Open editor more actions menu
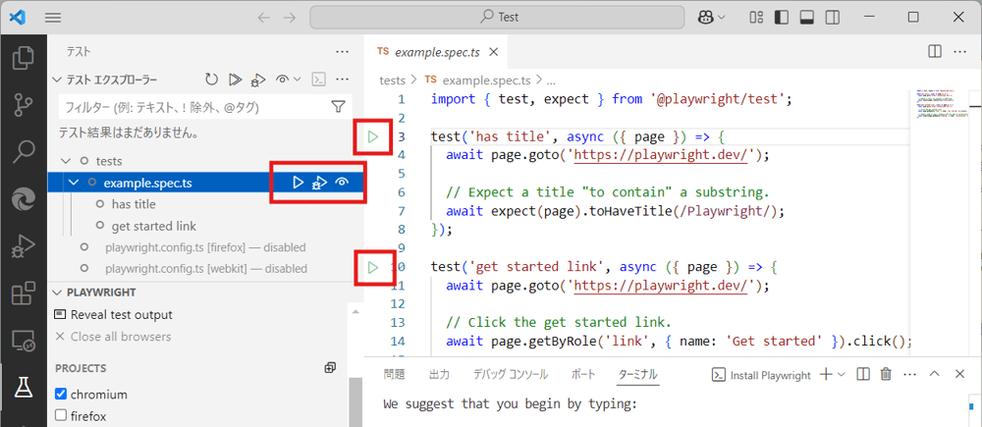Screen dimensions: 982x427 tap(960, 52)
